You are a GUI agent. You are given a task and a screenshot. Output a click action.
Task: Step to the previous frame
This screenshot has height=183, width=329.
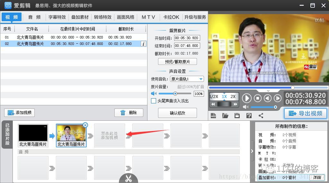[268, 98]
